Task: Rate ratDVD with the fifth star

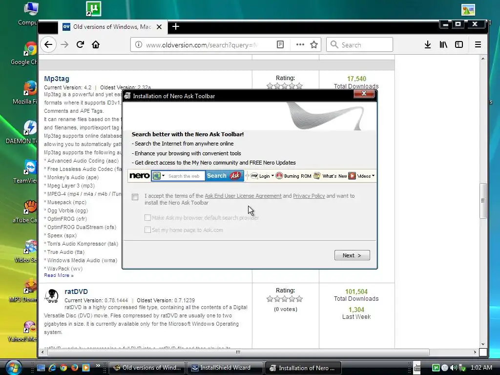Action: [x=299, y=299]
